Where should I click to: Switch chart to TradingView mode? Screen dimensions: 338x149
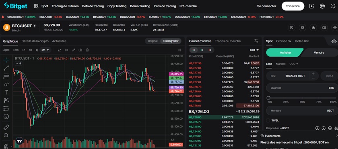171,41
